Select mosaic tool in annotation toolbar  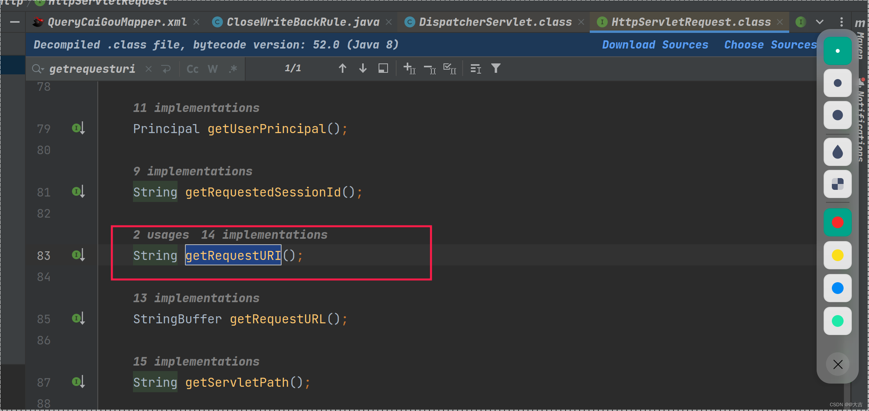click(837, 184)
